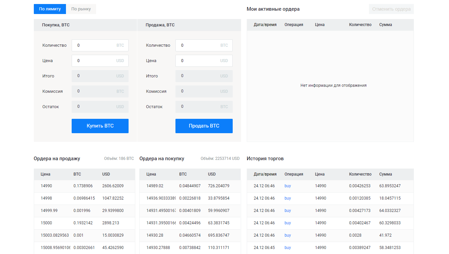The width and height of the screenshot is (449, 254).
Task: Select buy order at price 14930.28
Action: click(190, 235)
